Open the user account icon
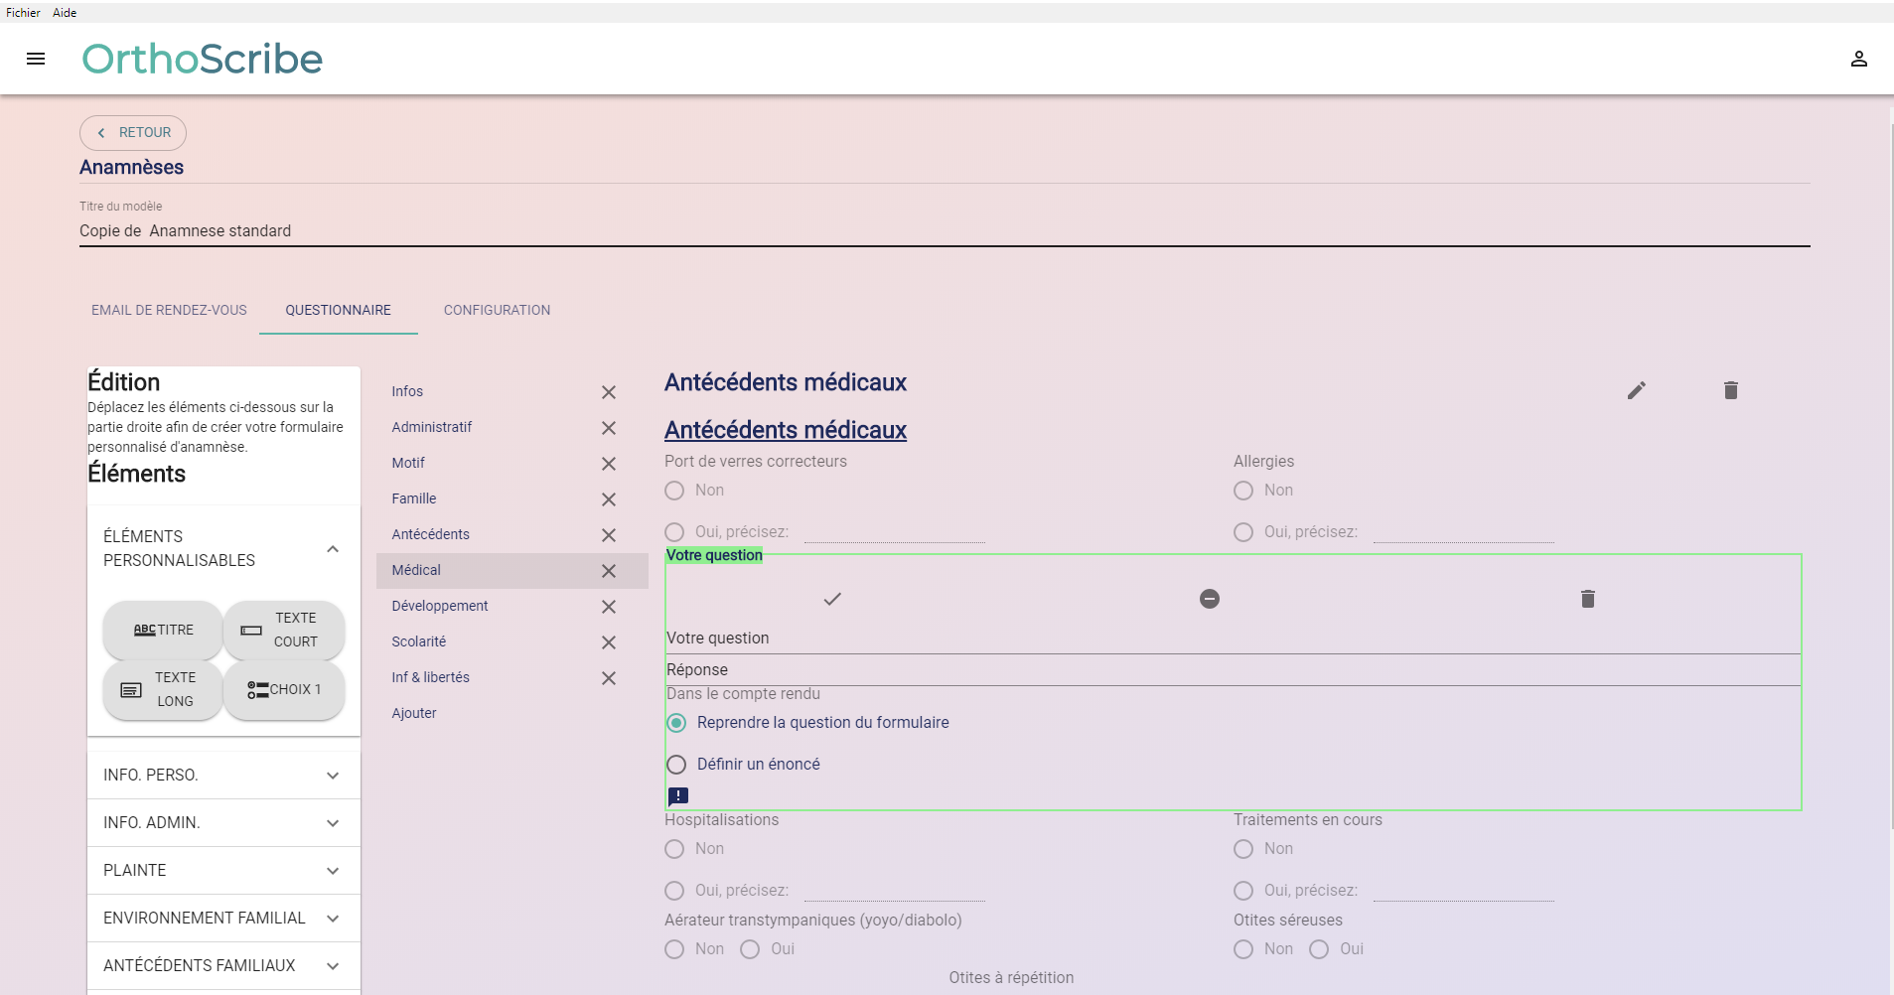Screen dimensions: 1894x995 1858,60
